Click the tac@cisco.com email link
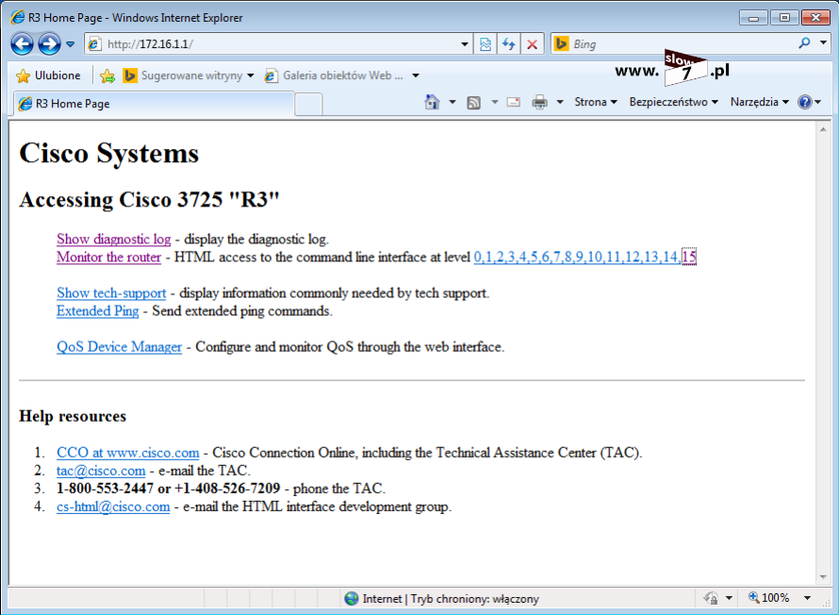Screen dimensions: 839x615 click(101, 471)
